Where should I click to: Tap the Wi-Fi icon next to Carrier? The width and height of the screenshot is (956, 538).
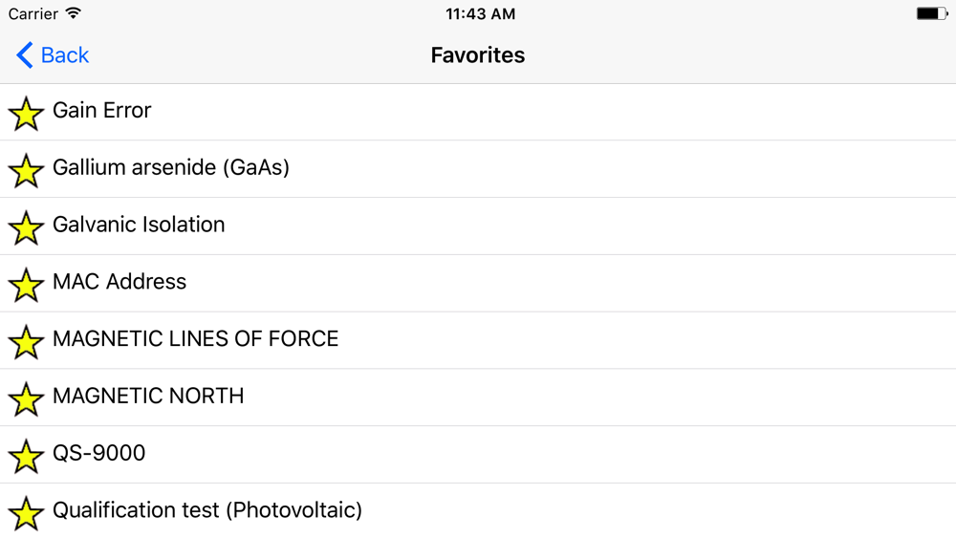[74, 12]
